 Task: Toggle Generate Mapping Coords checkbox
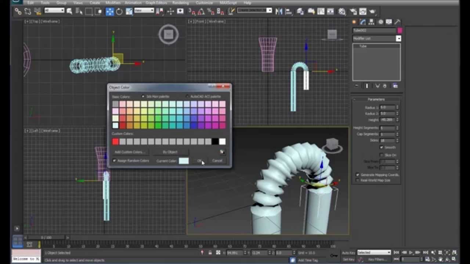pyautogui.click(x=358, y=175)
